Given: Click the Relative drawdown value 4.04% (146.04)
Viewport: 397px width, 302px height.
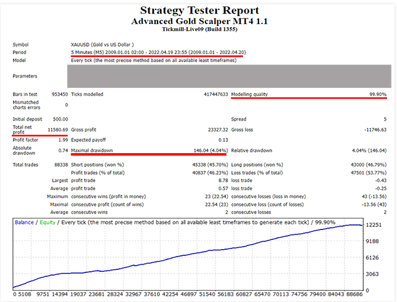Looking at the screenshot, I should point(369,151).
